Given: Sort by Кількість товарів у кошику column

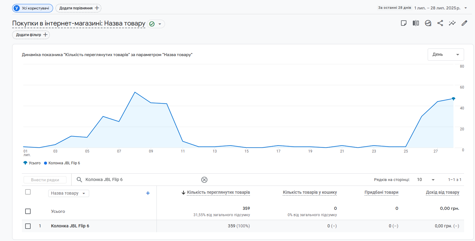Looking at the screenshot, I should 310,192.
